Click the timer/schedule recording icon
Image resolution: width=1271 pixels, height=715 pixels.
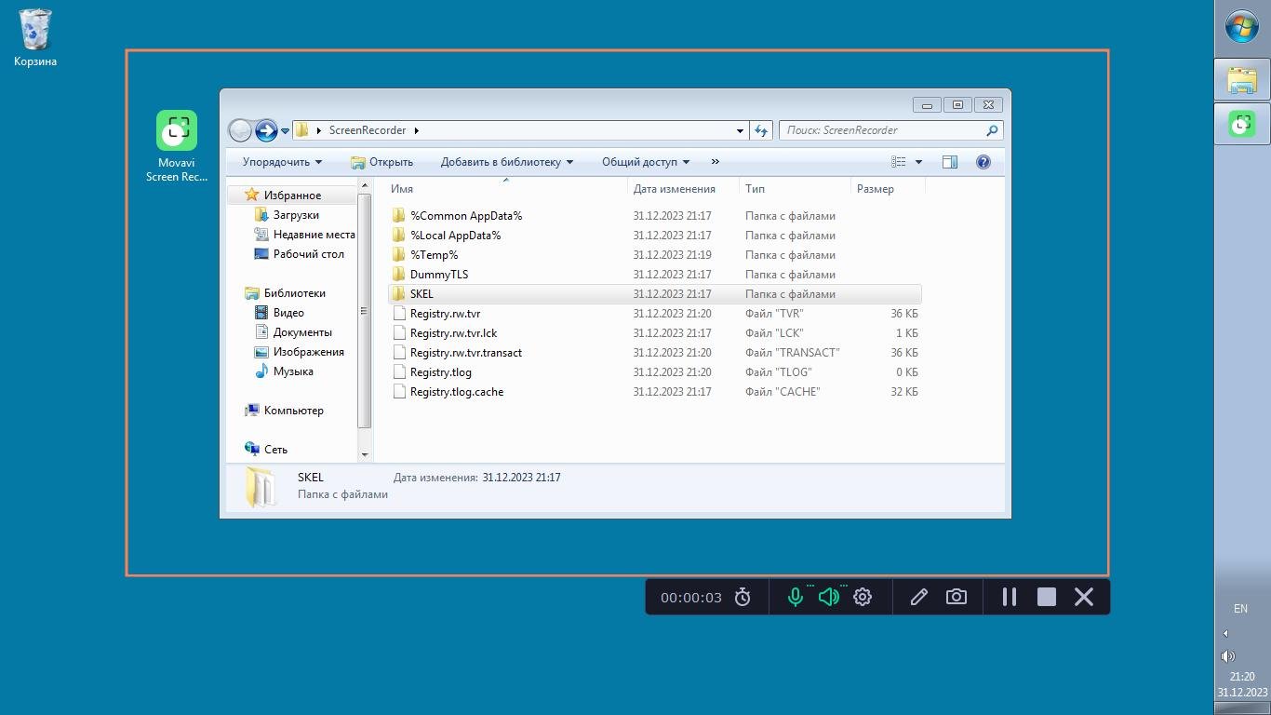743,598
